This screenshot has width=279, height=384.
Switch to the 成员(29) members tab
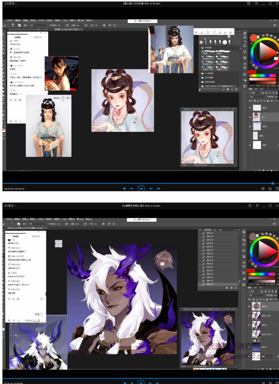[x=38, y=37]
